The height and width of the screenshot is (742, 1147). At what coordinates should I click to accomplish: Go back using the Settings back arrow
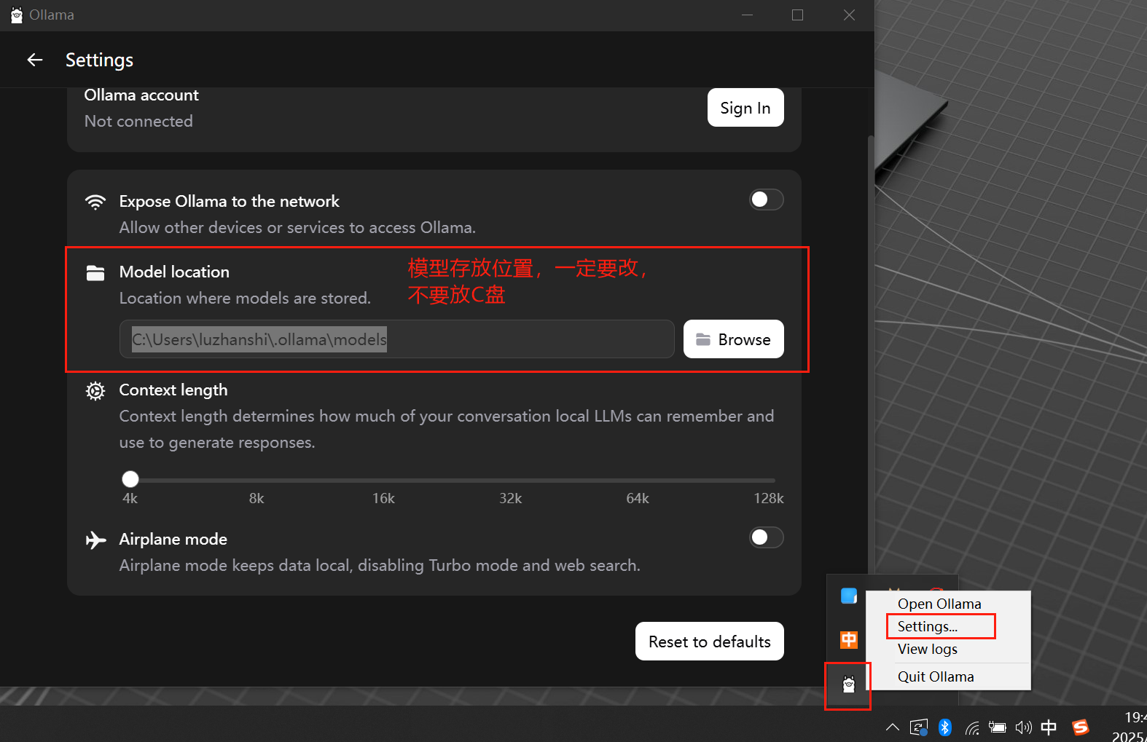tap(34, 60)
